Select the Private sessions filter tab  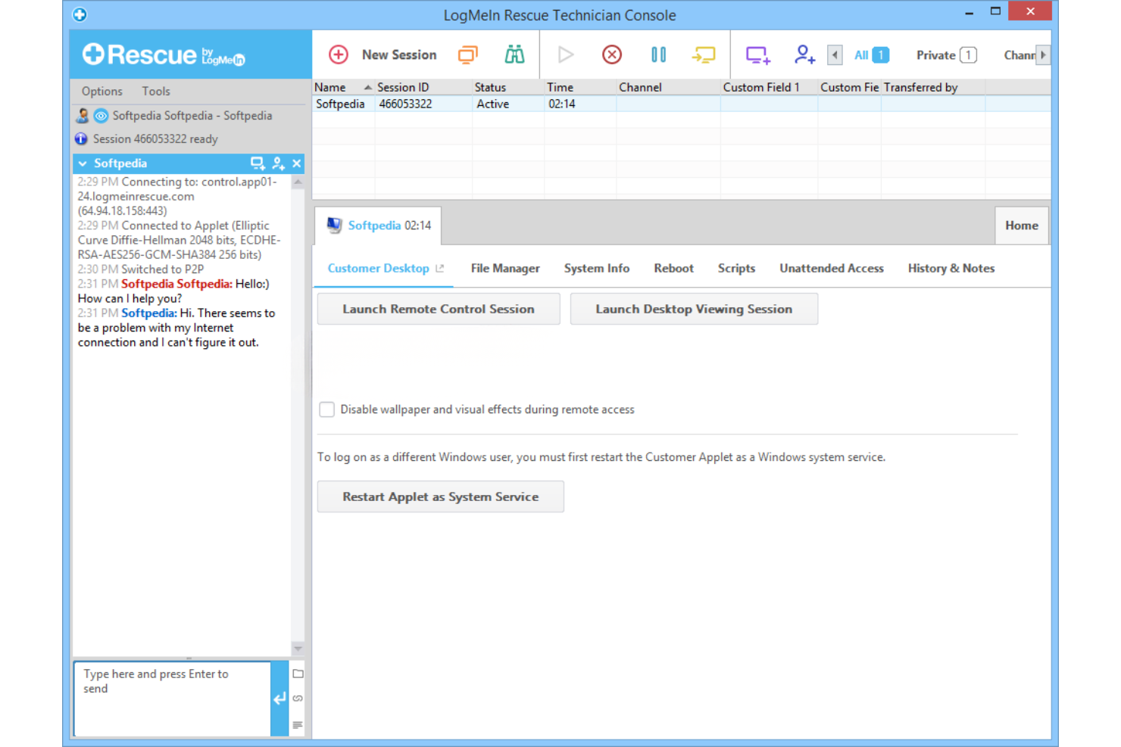[x=946, y=54]
